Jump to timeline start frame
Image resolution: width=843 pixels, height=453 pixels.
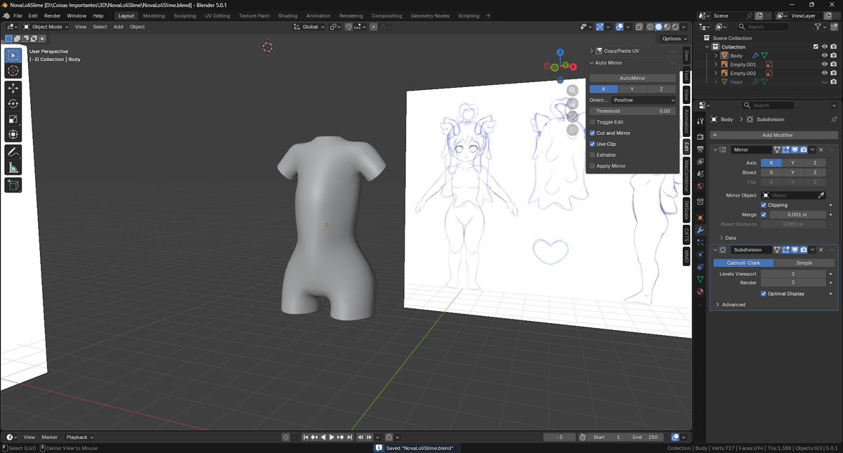(x=306, y=438)
